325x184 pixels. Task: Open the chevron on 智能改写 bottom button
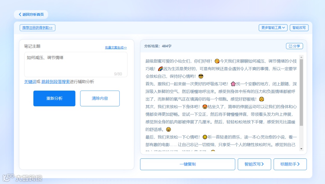262,164
